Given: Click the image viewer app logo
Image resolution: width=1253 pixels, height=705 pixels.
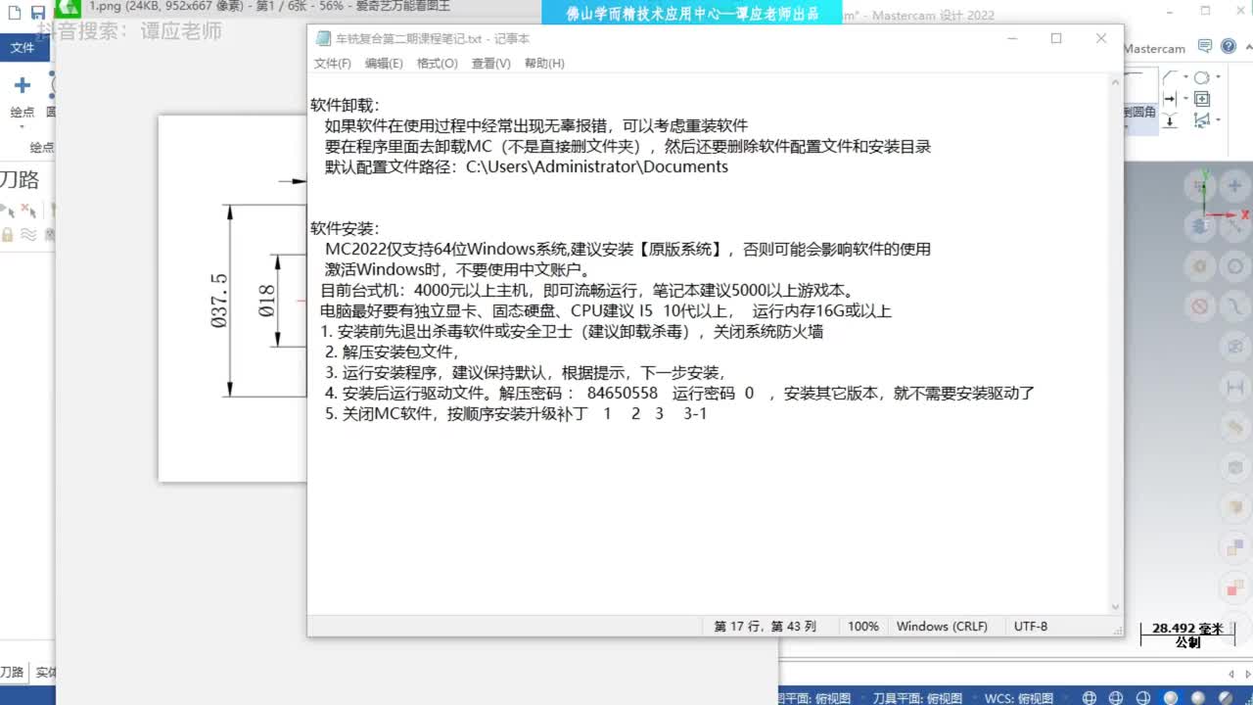Looking at the screenshot, I should 68,9.
